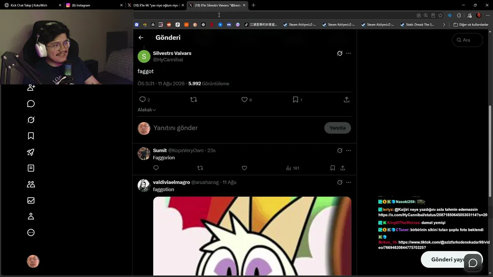Open the chat bubble floating button

click(473, 263)
